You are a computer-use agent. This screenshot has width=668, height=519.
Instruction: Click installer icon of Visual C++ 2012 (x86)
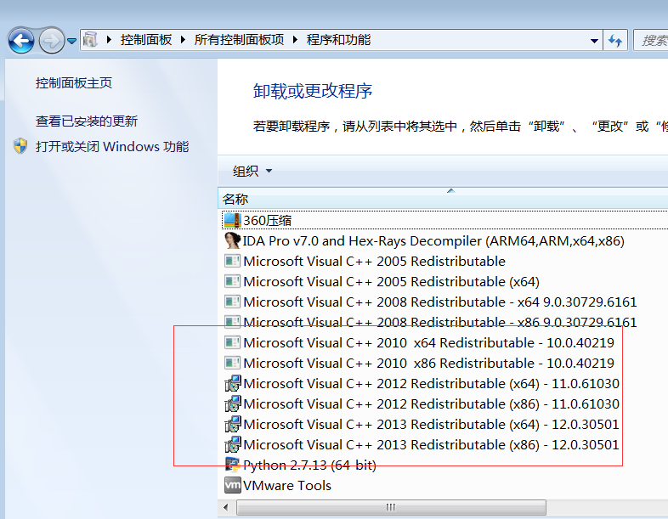click(233, 403)
